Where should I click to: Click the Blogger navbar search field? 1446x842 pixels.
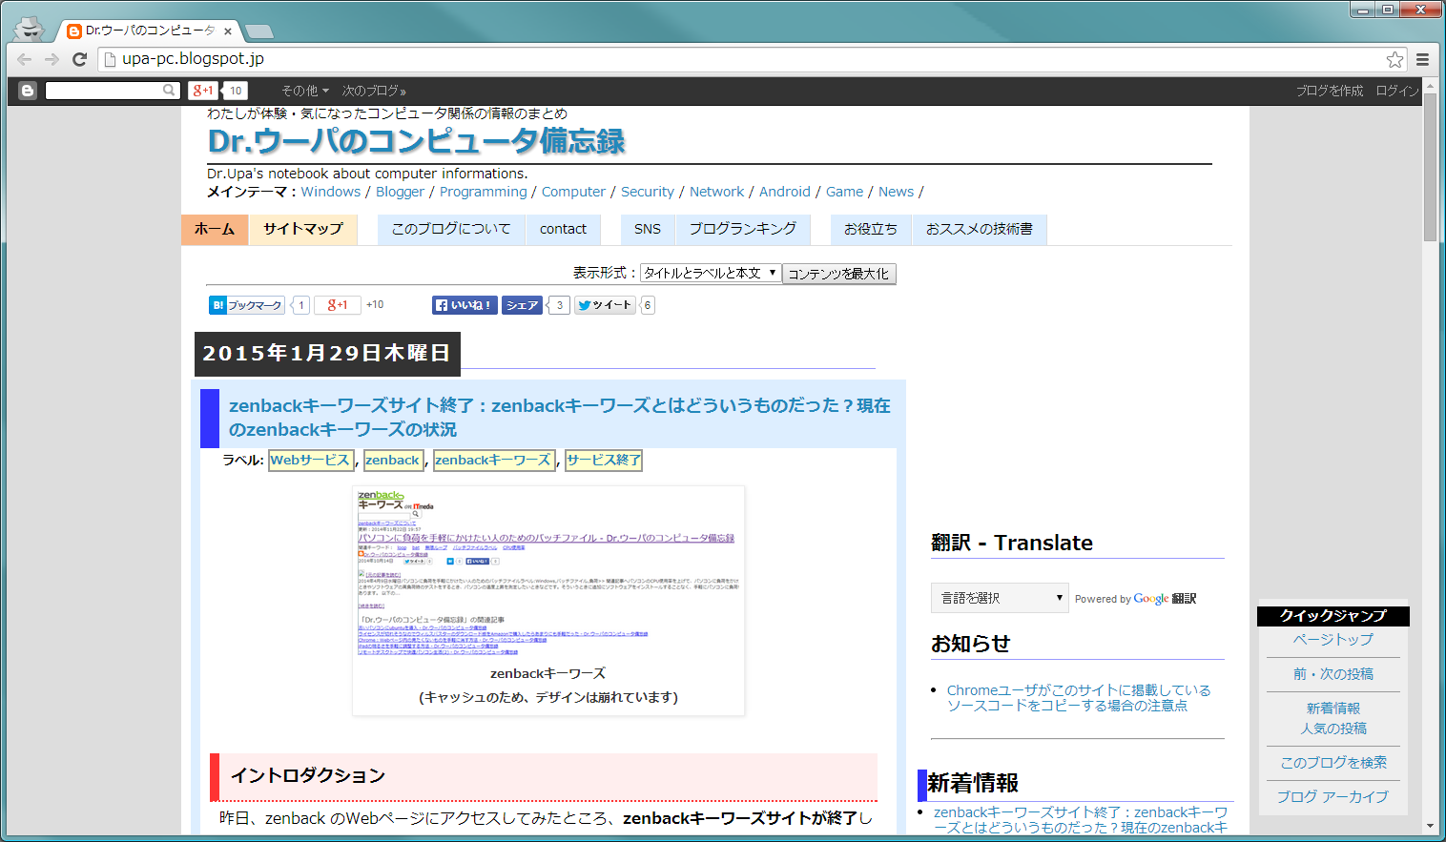coord(105,91)
